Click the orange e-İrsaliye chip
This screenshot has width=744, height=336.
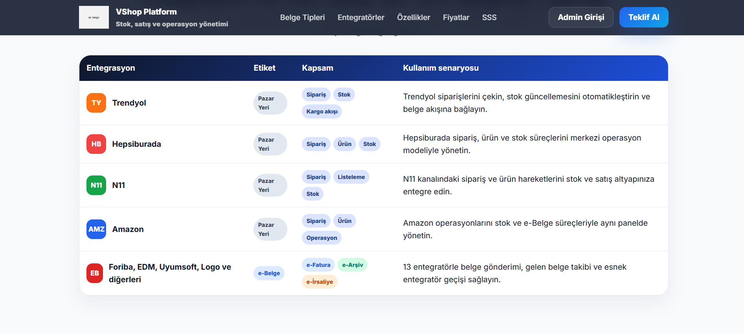(x=320, y=282)
